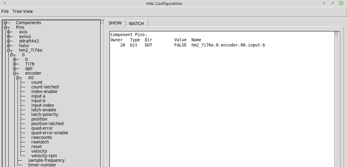Select the reset pin
The height and width of the screenshot is (167, 347).
pyautogui.click(x=37, y=147)
